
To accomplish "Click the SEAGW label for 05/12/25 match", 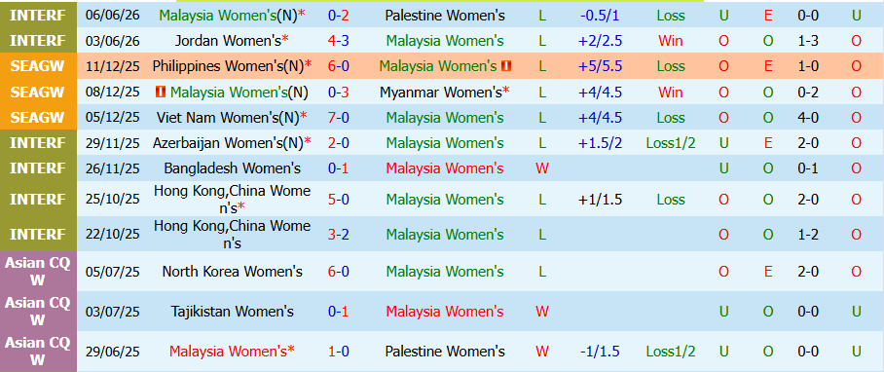I will click(38, 118).
